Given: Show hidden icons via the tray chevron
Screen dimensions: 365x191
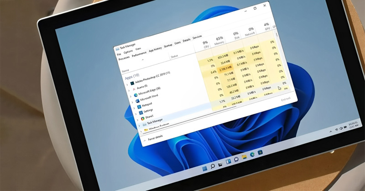Looking at the screenshot, I should [x=330, y=132].
